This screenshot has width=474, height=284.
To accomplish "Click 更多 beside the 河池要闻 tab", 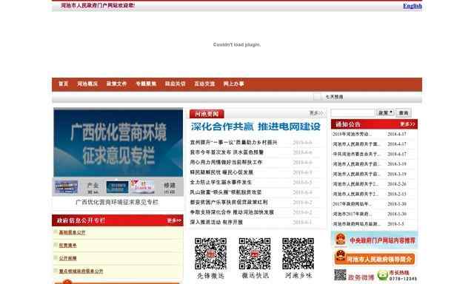I will [316, 113].
